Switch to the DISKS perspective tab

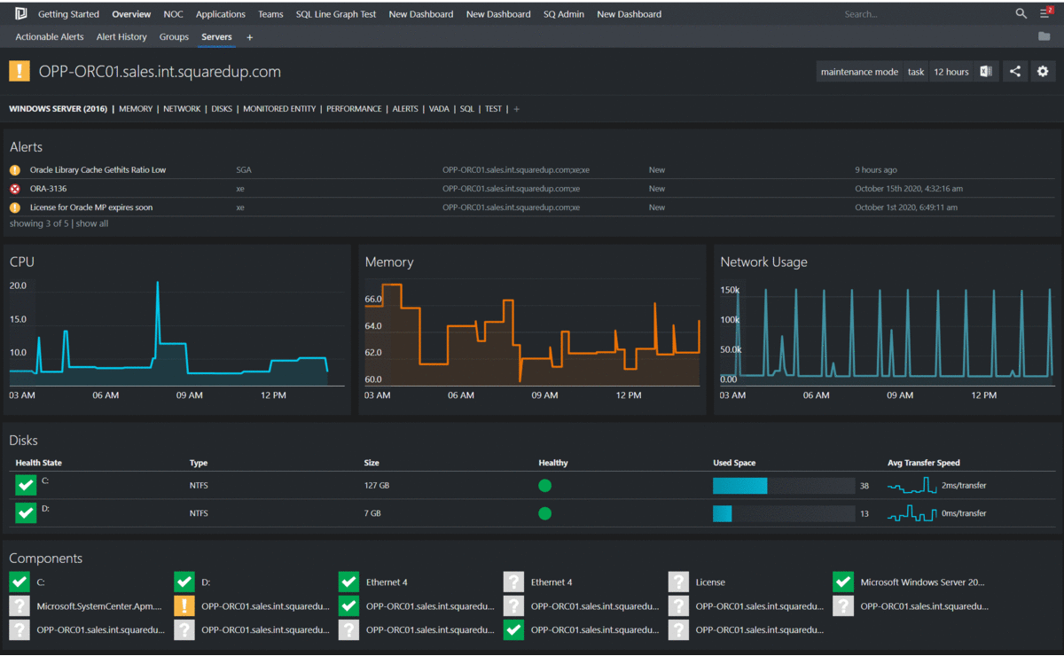[222, 109]
